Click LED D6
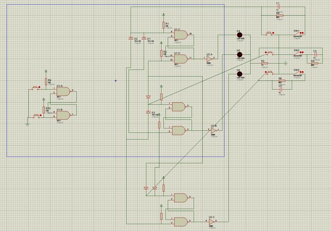 [x=239, y=75]
